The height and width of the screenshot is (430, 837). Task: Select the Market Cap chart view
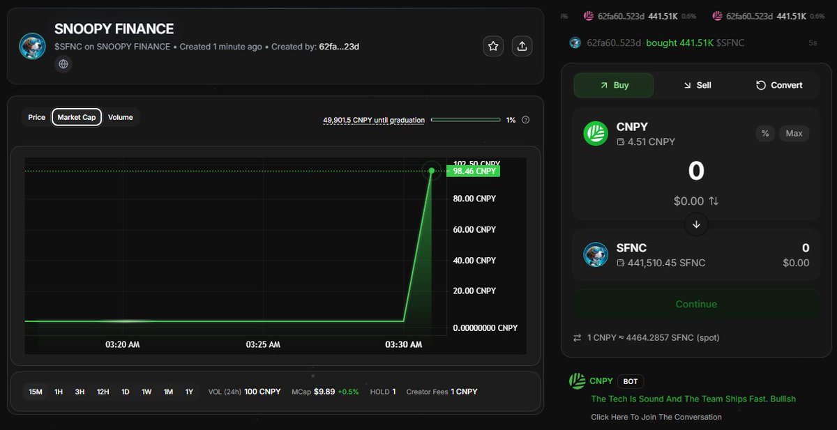coord(77,116)
